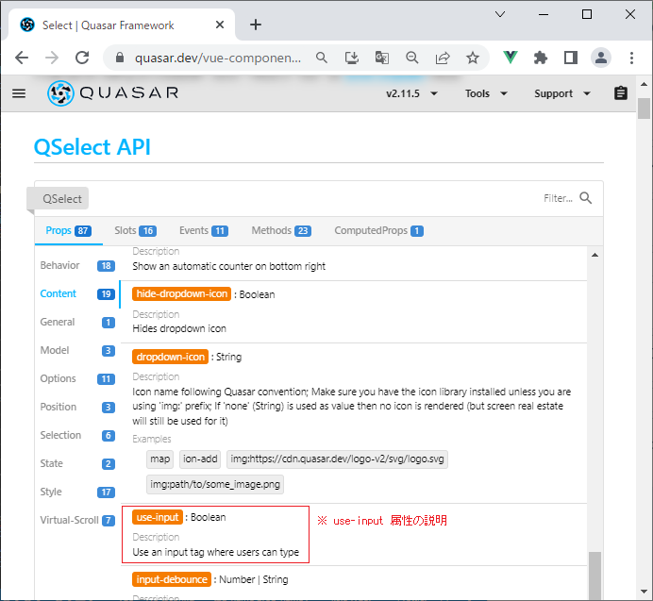Switch to the Slots tab
The image size is (653, 601).
(135, 231)
